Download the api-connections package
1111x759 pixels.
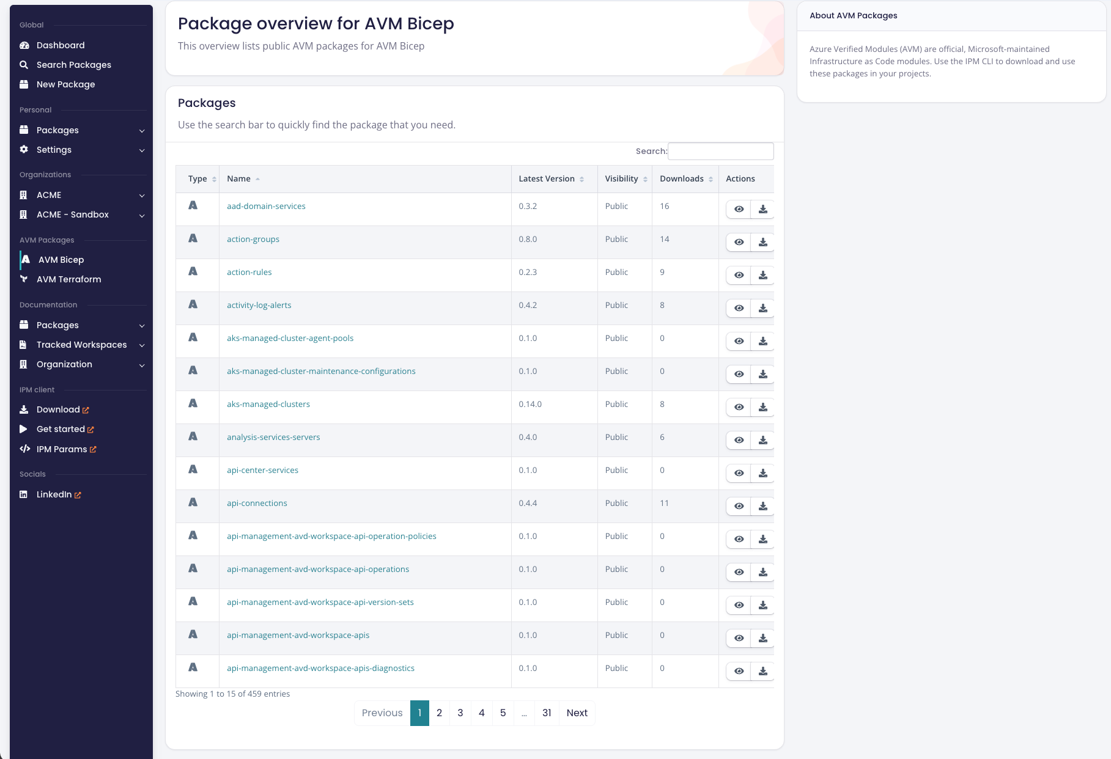tap(763, 506)
